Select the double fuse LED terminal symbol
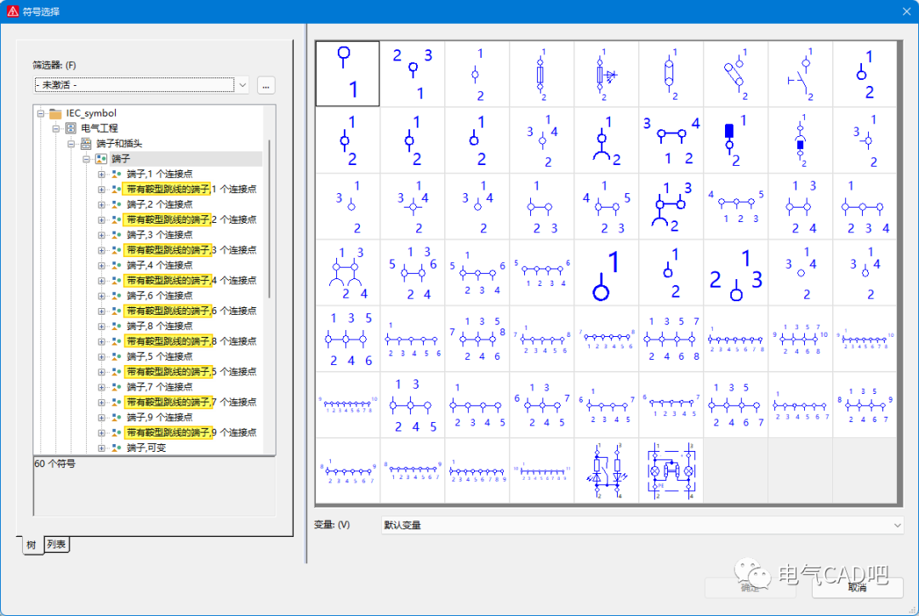Image resolution: width=919 pixels, height=616 pixels. point(606,471)
